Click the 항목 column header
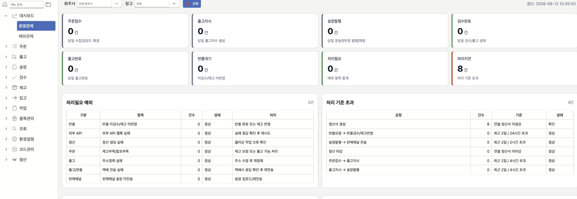This screenshot has width=577, height=199. pos(141,115)
